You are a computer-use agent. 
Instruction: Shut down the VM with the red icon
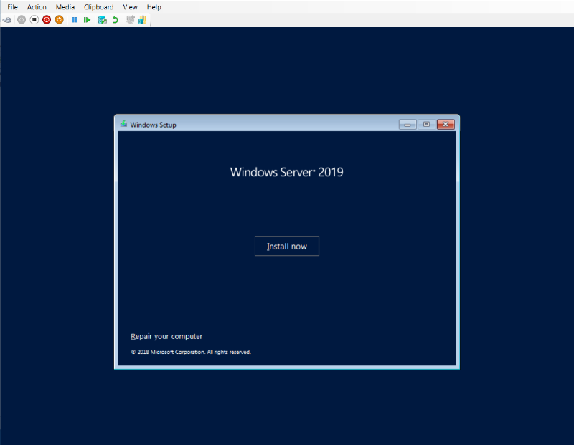click(x=47, y=20)
